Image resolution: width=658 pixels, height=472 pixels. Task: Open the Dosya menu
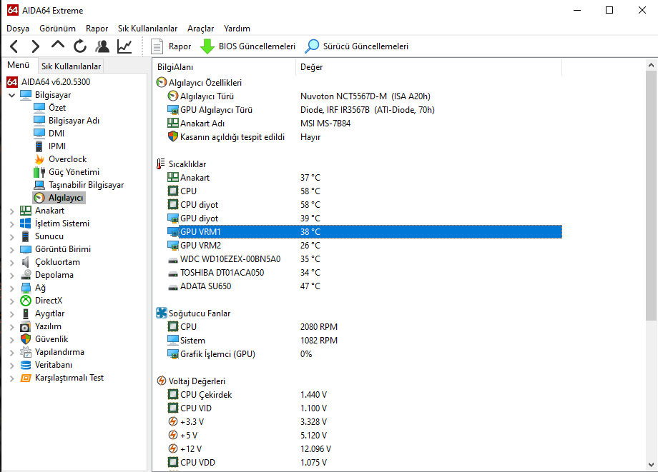click(x=18, y=29)
